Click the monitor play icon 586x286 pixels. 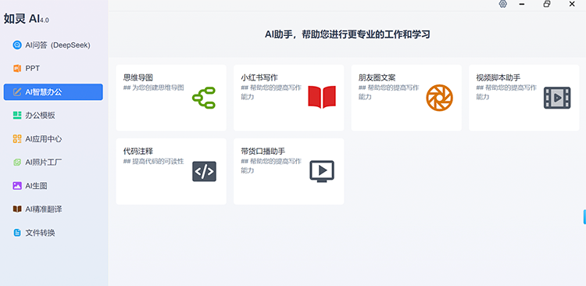click(322, 172)
